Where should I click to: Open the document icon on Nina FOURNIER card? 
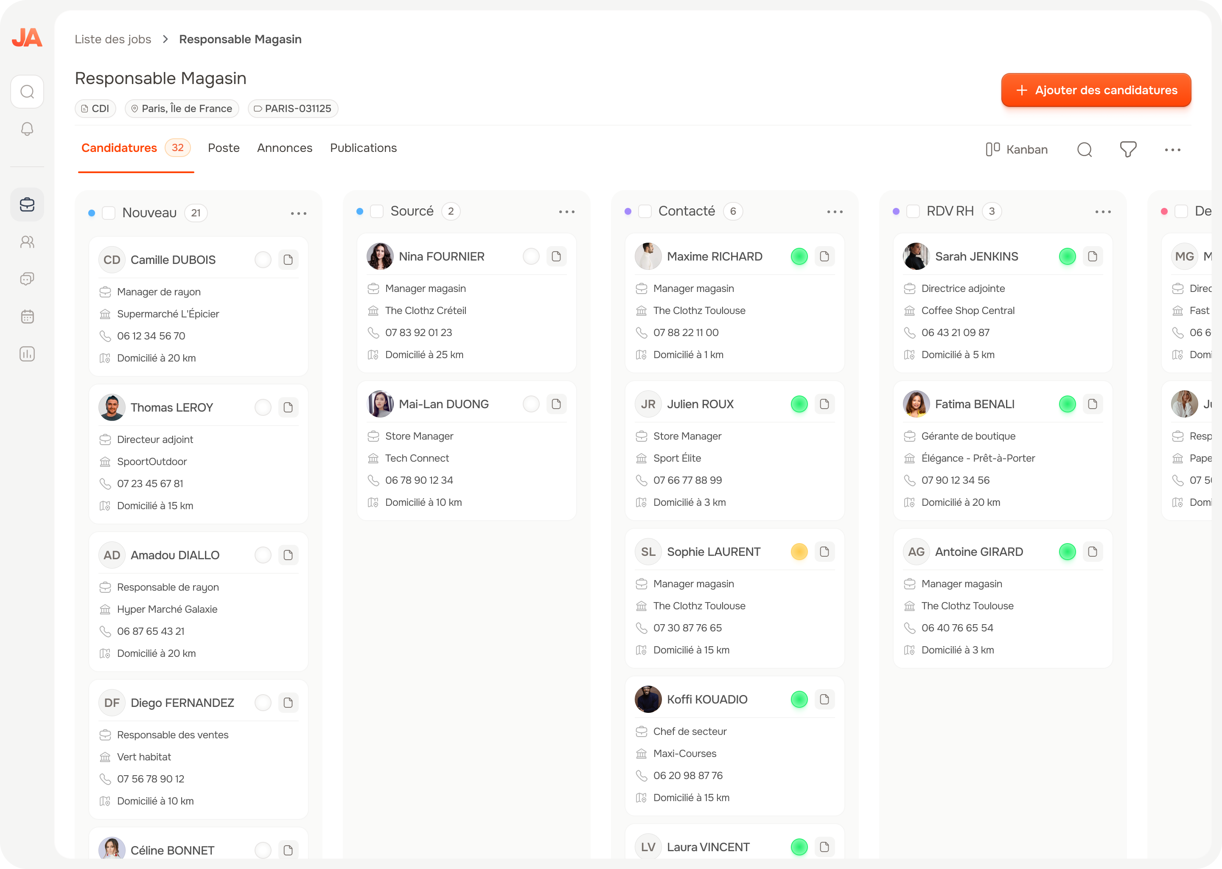[x=556, y=256]
